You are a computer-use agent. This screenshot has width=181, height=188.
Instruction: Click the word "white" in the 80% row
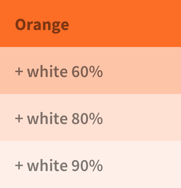pos(47,119)
